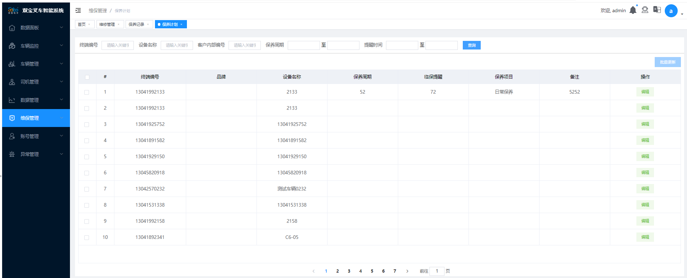
Task: Click the 账号管理 user icon
Action: tap(12, 136)
